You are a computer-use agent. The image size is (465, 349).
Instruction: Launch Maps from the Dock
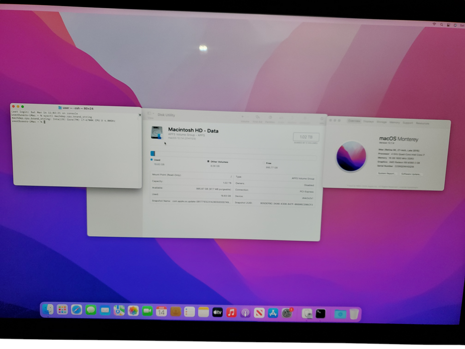pos(119,311)
